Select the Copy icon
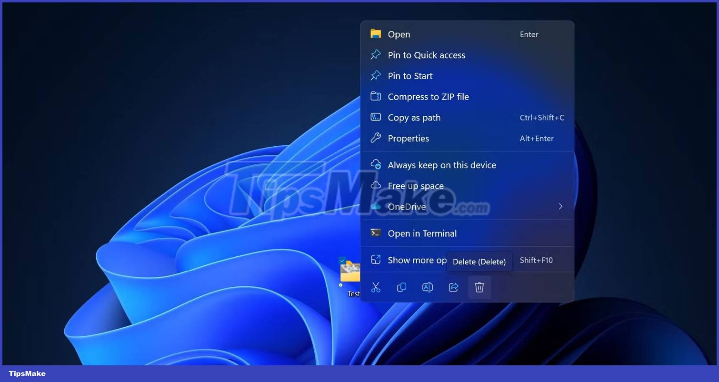 click(401, 287)
